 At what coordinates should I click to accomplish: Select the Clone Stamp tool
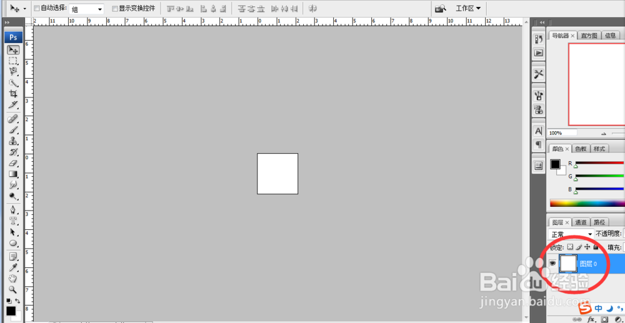[x=13, y=141]
